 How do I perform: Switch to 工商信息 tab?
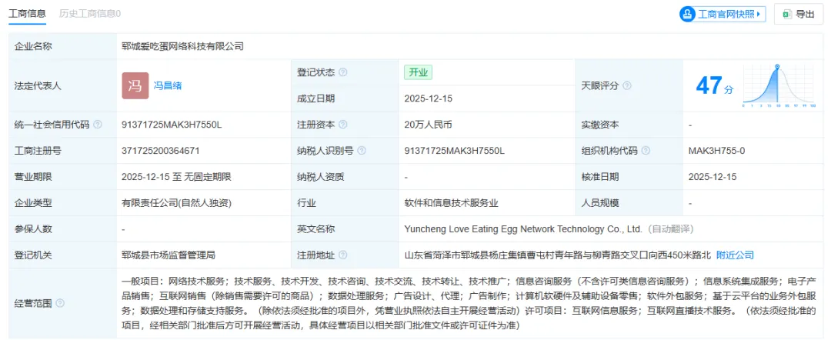(x=27, y=13)
